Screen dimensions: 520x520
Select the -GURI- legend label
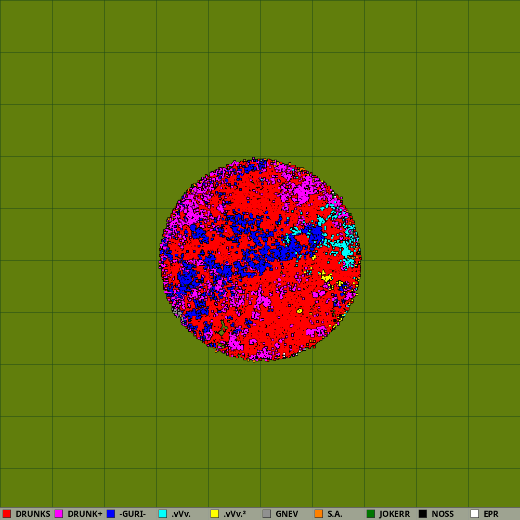133,514
